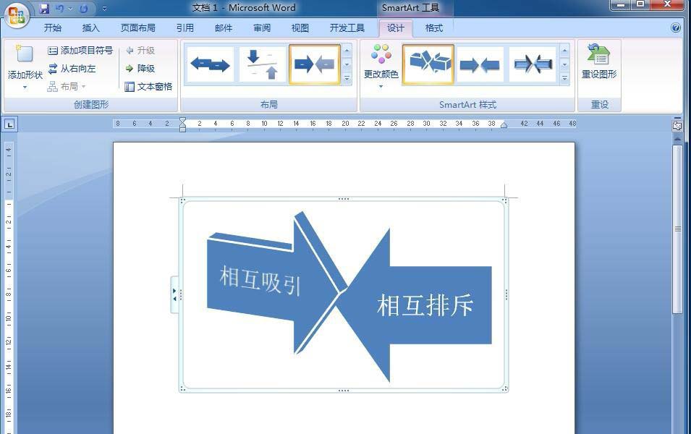Click the 重设图形 reset graphic button

(599, 61)
